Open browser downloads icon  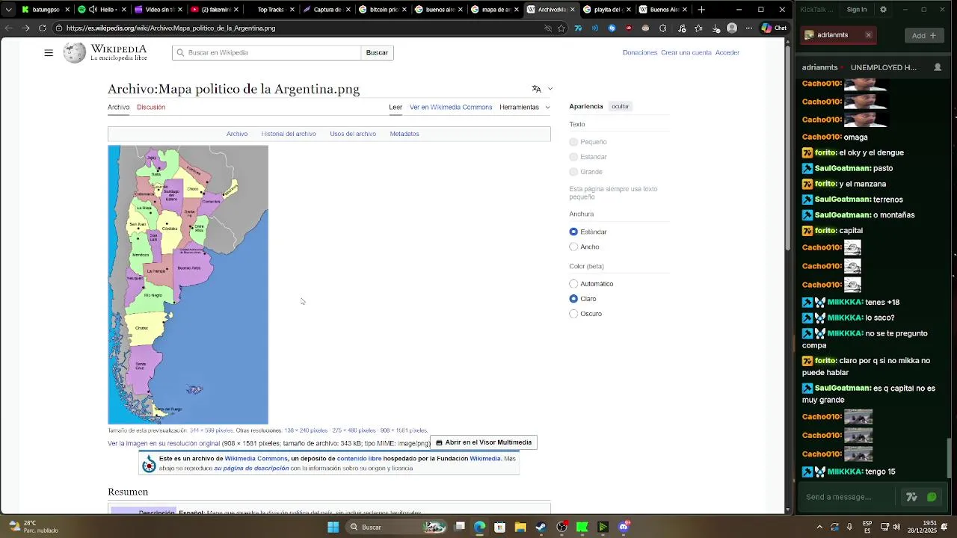coord(716,28)
